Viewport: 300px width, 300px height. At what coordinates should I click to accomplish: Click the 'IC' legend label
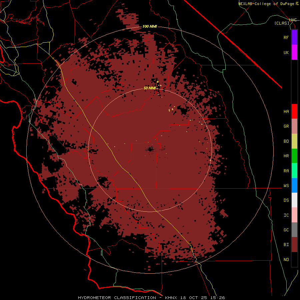286,215
